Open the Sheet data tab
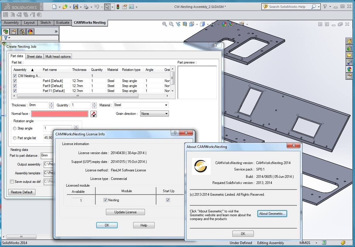 pyautogui.click(x=34, y=57)
